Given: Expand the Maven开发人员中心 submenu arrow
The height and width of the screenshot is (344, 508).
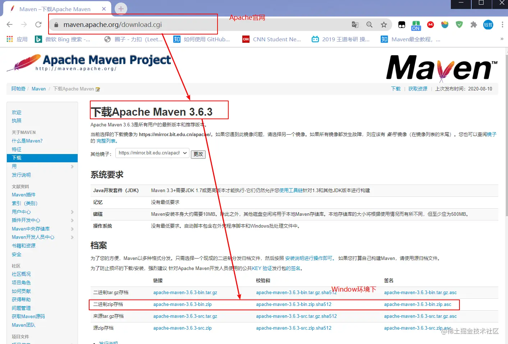Looking at the screenshot, I should [72, 237].
